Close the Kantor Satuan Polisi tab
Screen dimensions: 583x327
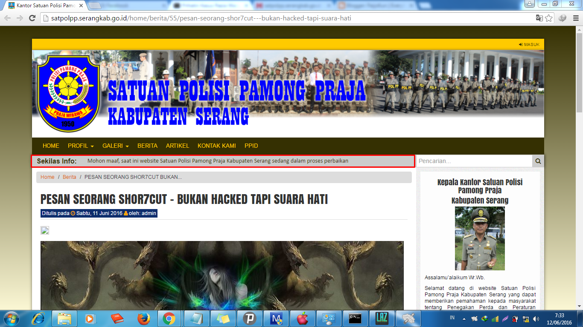(81, 6)
